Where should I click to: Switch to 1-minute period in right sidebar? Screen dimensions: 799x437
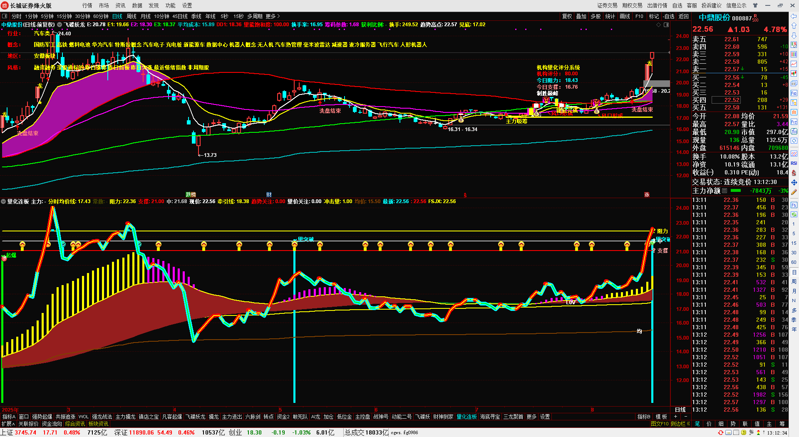pyautogui.click(x=794, y=224)
